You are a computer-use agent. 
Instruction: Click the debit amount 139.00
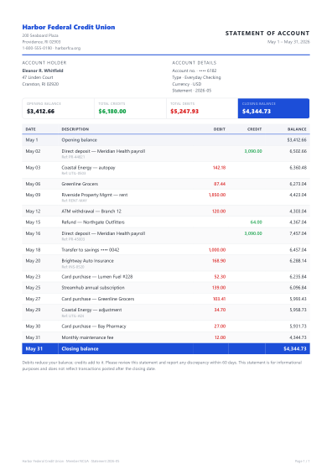(x=219, y=288)
